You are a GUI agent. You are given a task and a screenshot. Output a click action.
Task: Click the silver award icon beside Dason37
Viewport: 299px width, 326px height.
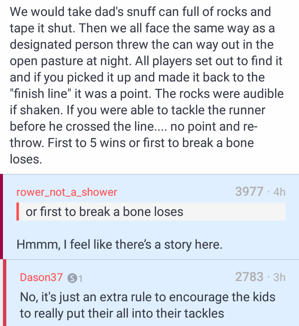pos(72,278)
